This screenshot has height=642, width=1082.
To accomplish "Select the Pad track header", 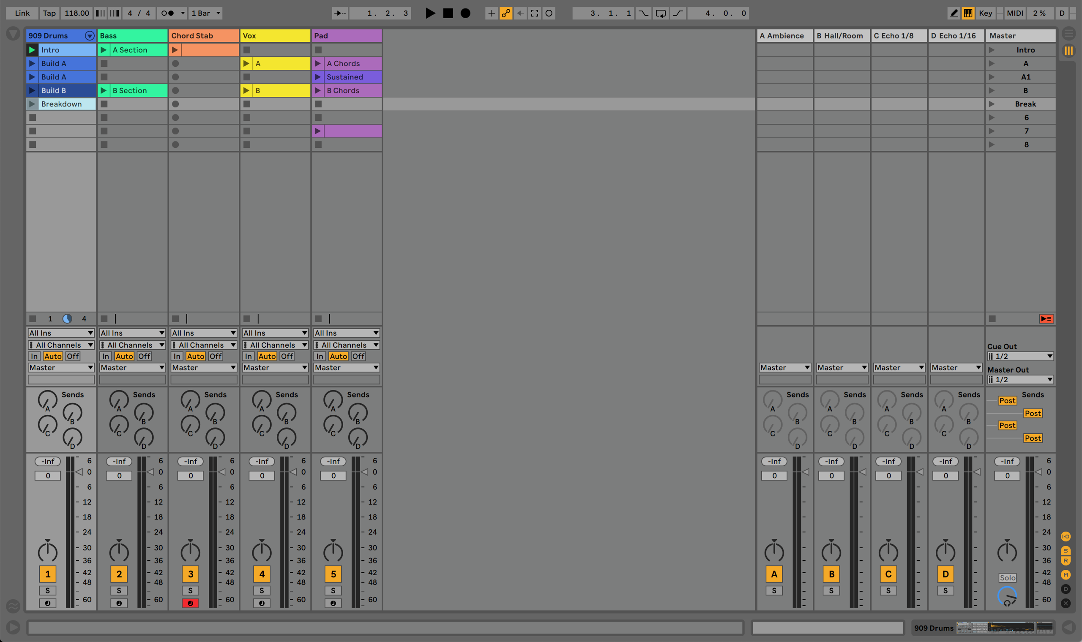I will tap(347, 35).
